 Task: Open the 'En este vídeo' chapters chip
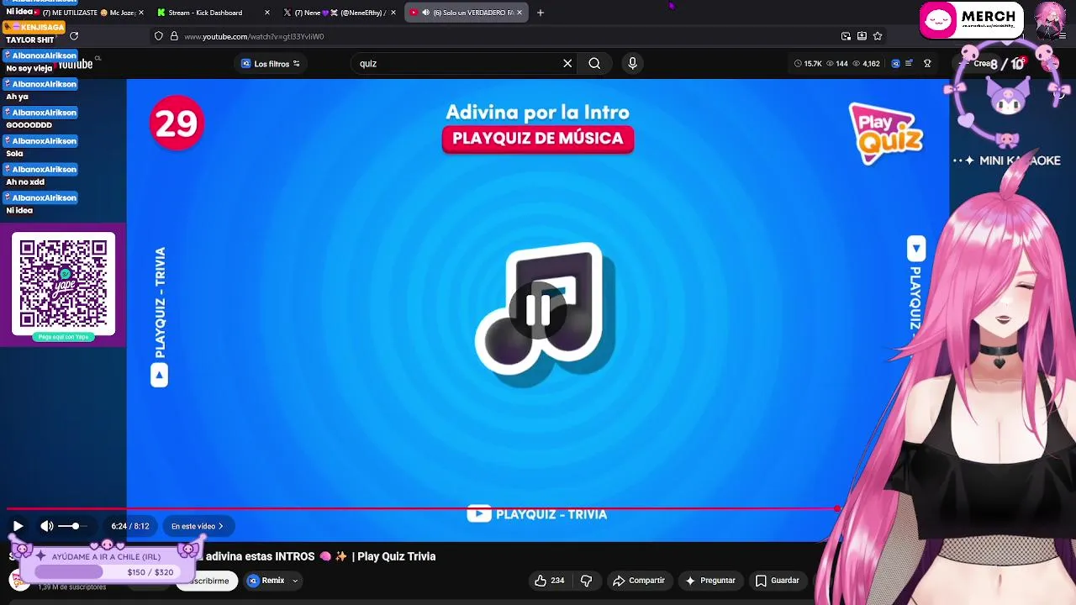[198, 526]
